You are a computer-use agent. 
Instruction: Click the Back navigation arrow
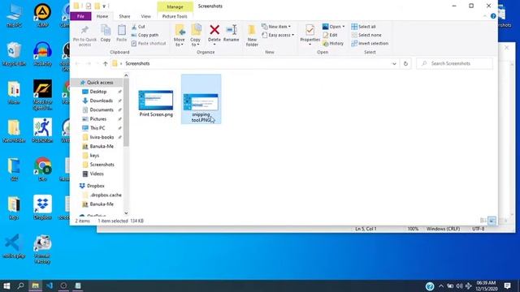77,63
